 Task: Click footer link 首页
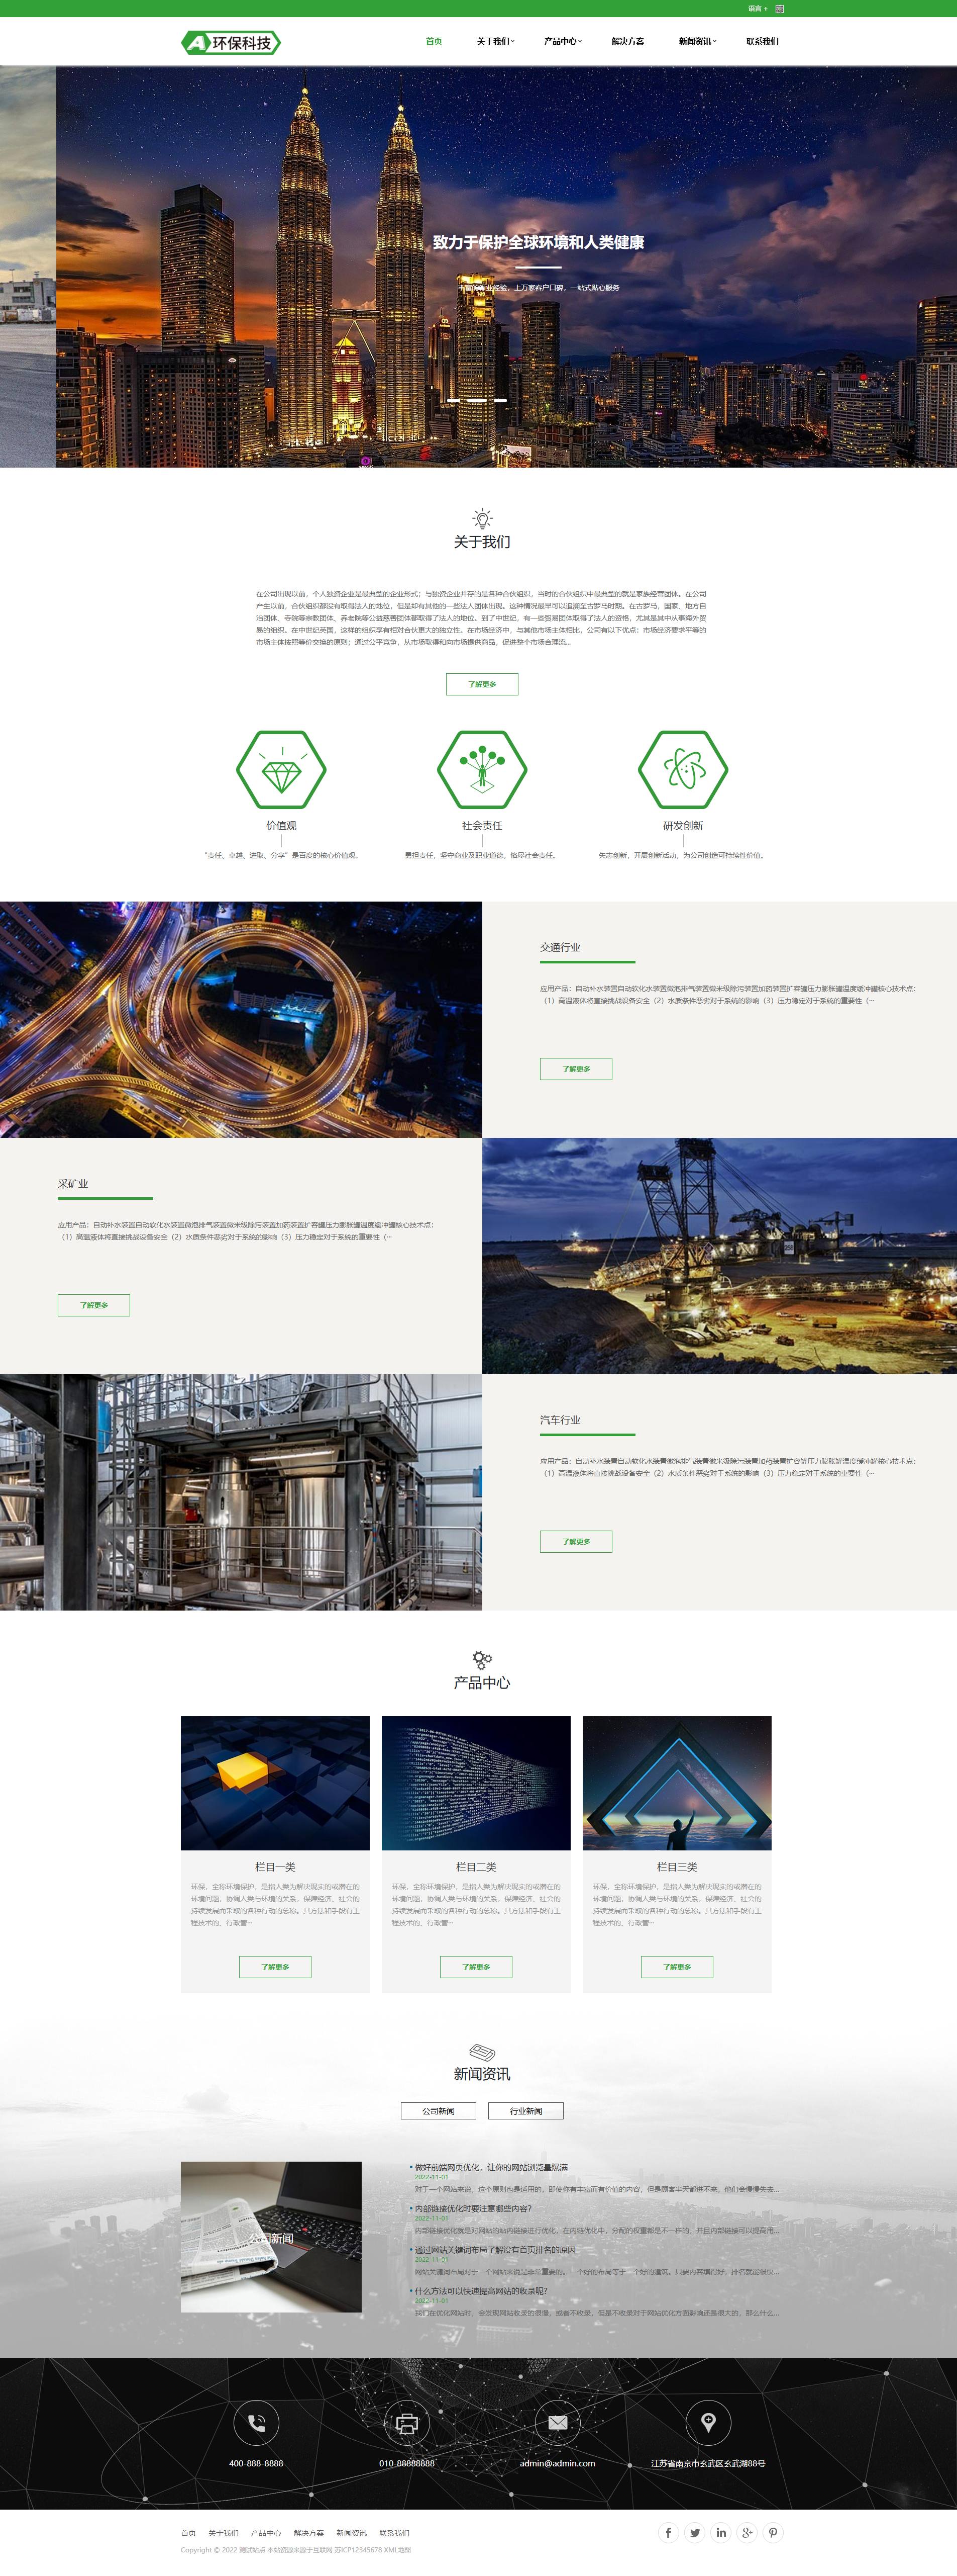tap(189, 2533)
